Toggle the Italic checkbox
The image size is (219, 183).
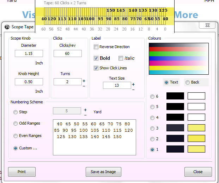121,58
